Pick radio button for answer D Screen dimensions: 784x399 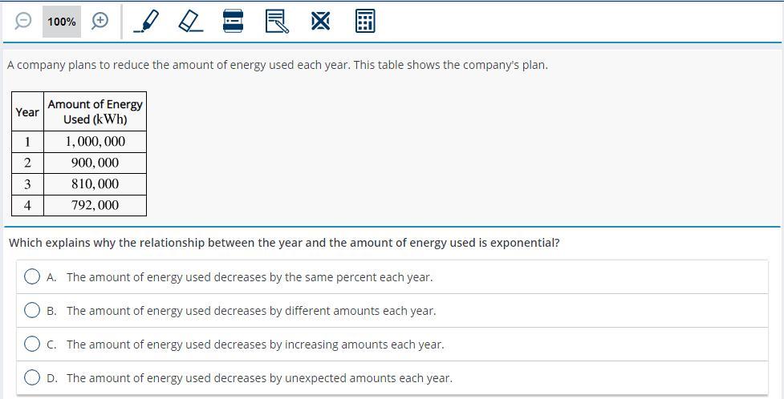tap(32, 377)
